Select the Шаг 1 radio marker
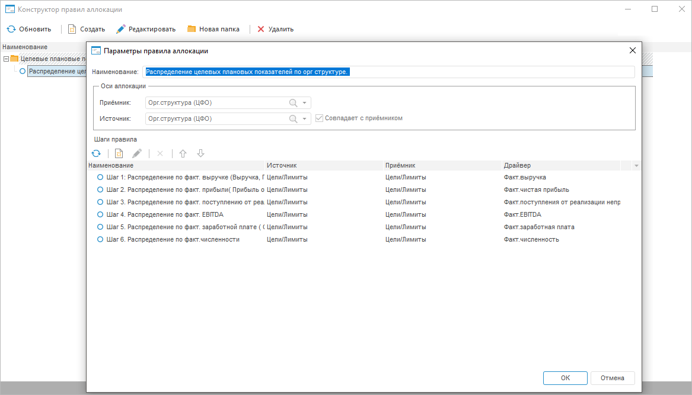This screenshot has height=395, width=692. pyautogui.click(x=100, y=177)
